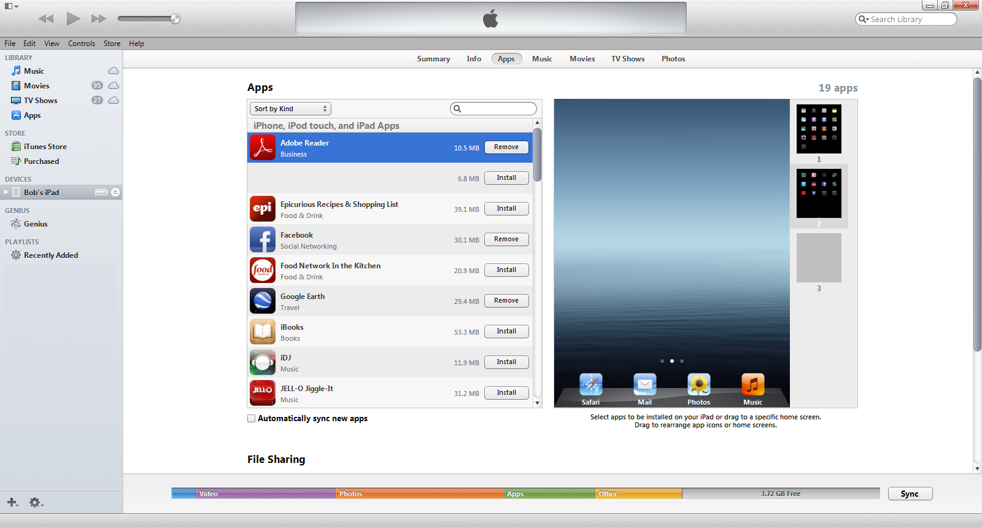
Task: Click the apps list search field
Action: point(497,109)
